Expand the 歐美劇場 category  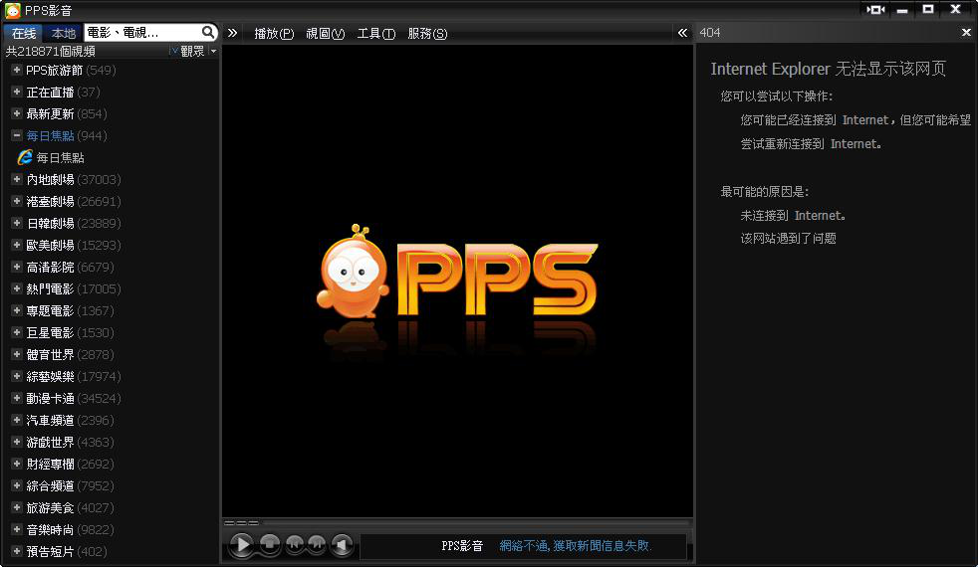pyautogui.click(x=17, y=245)
